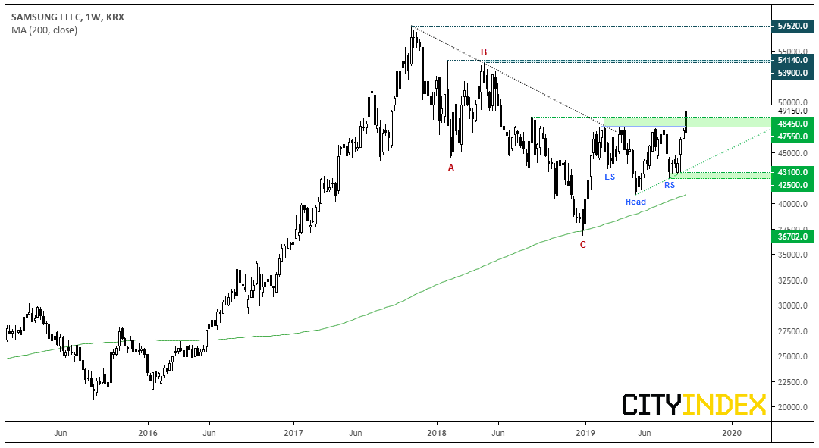Click the 2020 time axis label
The height and width of the screenshot is (448, 819).
click(x=731, y=433)
